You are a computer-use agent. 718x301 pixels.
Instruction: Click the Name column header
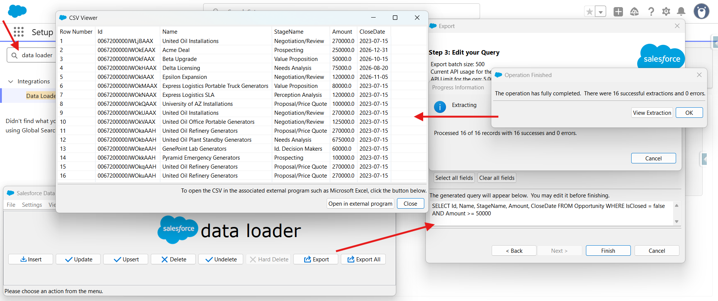(x=216, y=32)
